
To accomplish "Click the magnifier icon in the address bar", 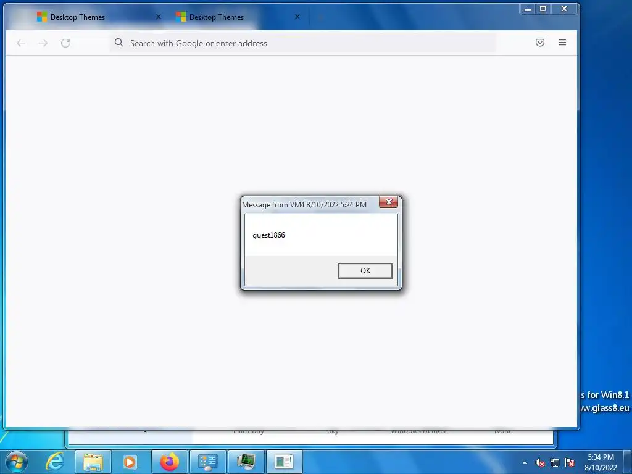I will coord(118,43).
